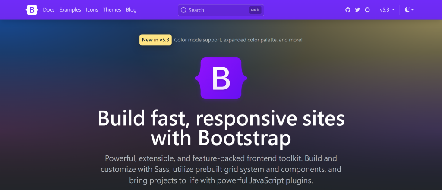The width and height of the screenshot is (442, 190).
Task: Open the Twitter icon link
Action: (357, 10)
